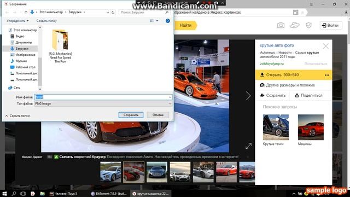Select the blue concept car thumbnail
Viewport: 350px width, 197px height.
[x=110, y=172]
